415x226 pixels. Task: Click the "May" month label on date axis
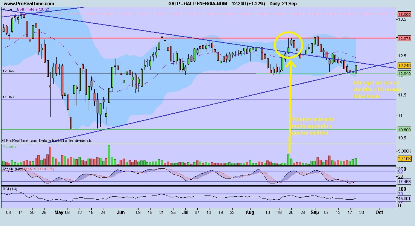point(59,212)
